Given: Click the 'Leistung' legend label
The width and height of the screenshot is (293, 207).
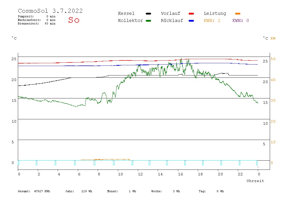Looking at the screenshot, I should (215, 14).
